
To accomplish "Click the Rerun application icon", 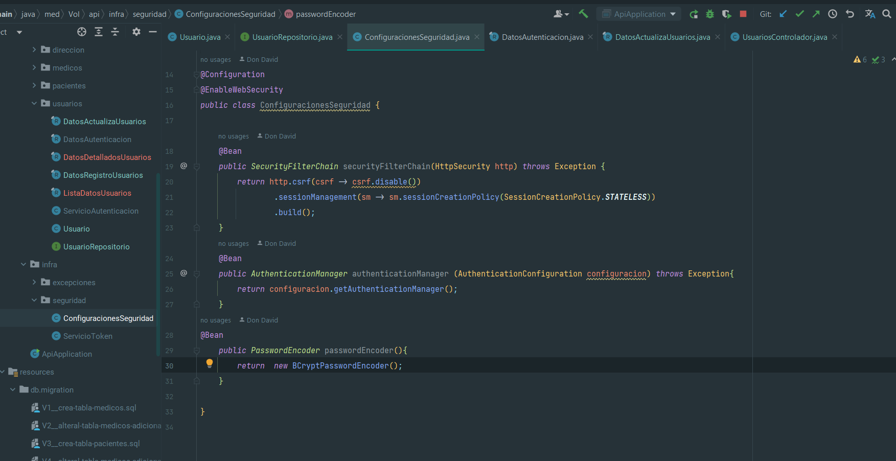I will (x=694, y=14).
